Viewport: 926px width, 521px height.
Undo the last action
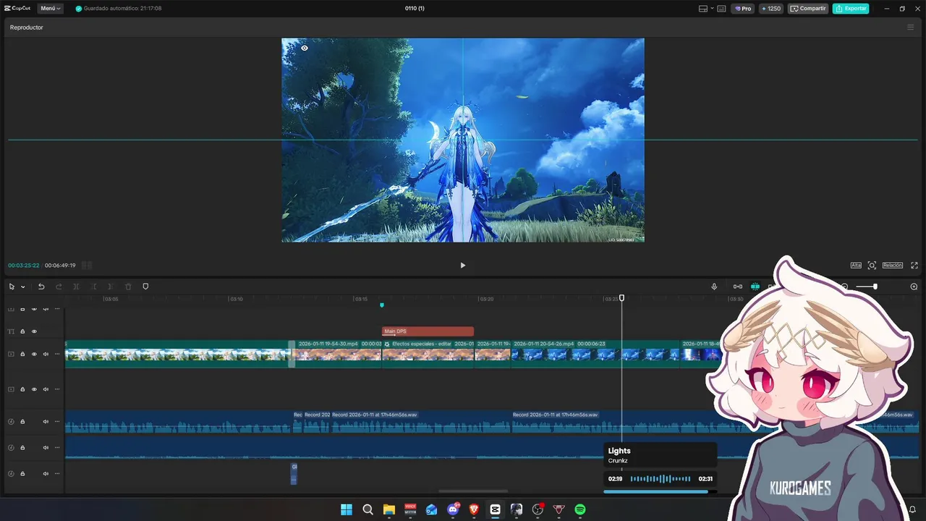click(41, 287)
